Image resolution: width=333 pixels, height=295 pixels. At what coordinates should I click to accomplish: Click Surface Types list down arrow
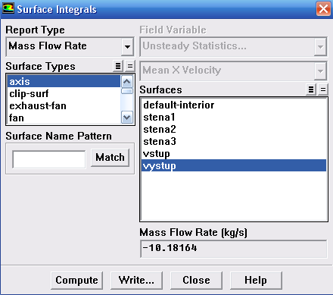click(127, 118)
